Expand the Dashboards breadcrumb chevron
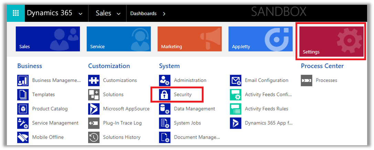 pyautogui.click(x=164, y=14)
